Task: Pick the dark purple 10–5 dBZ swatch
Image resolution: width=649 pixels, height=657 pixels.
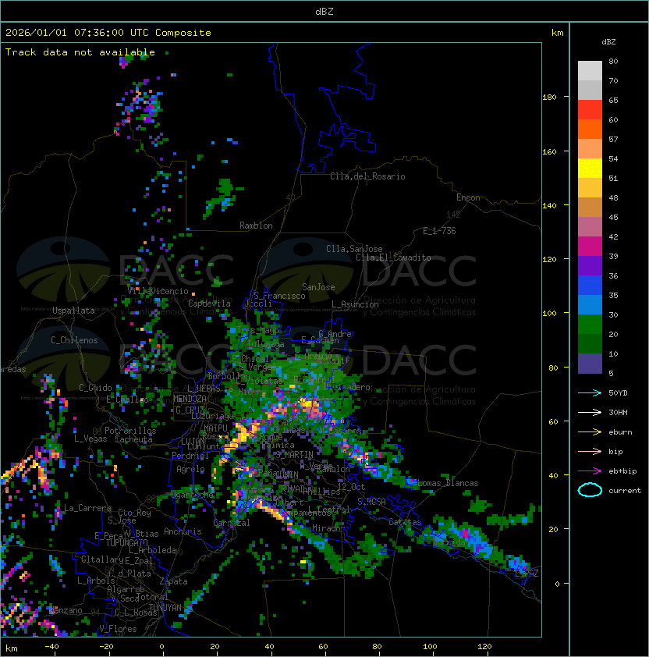Action: tap(590, 364)
